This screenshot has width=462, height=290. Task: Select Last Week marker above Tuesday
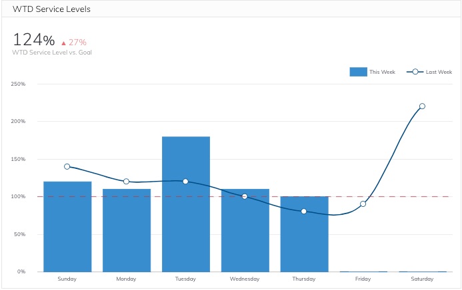(x=185, y=182)
